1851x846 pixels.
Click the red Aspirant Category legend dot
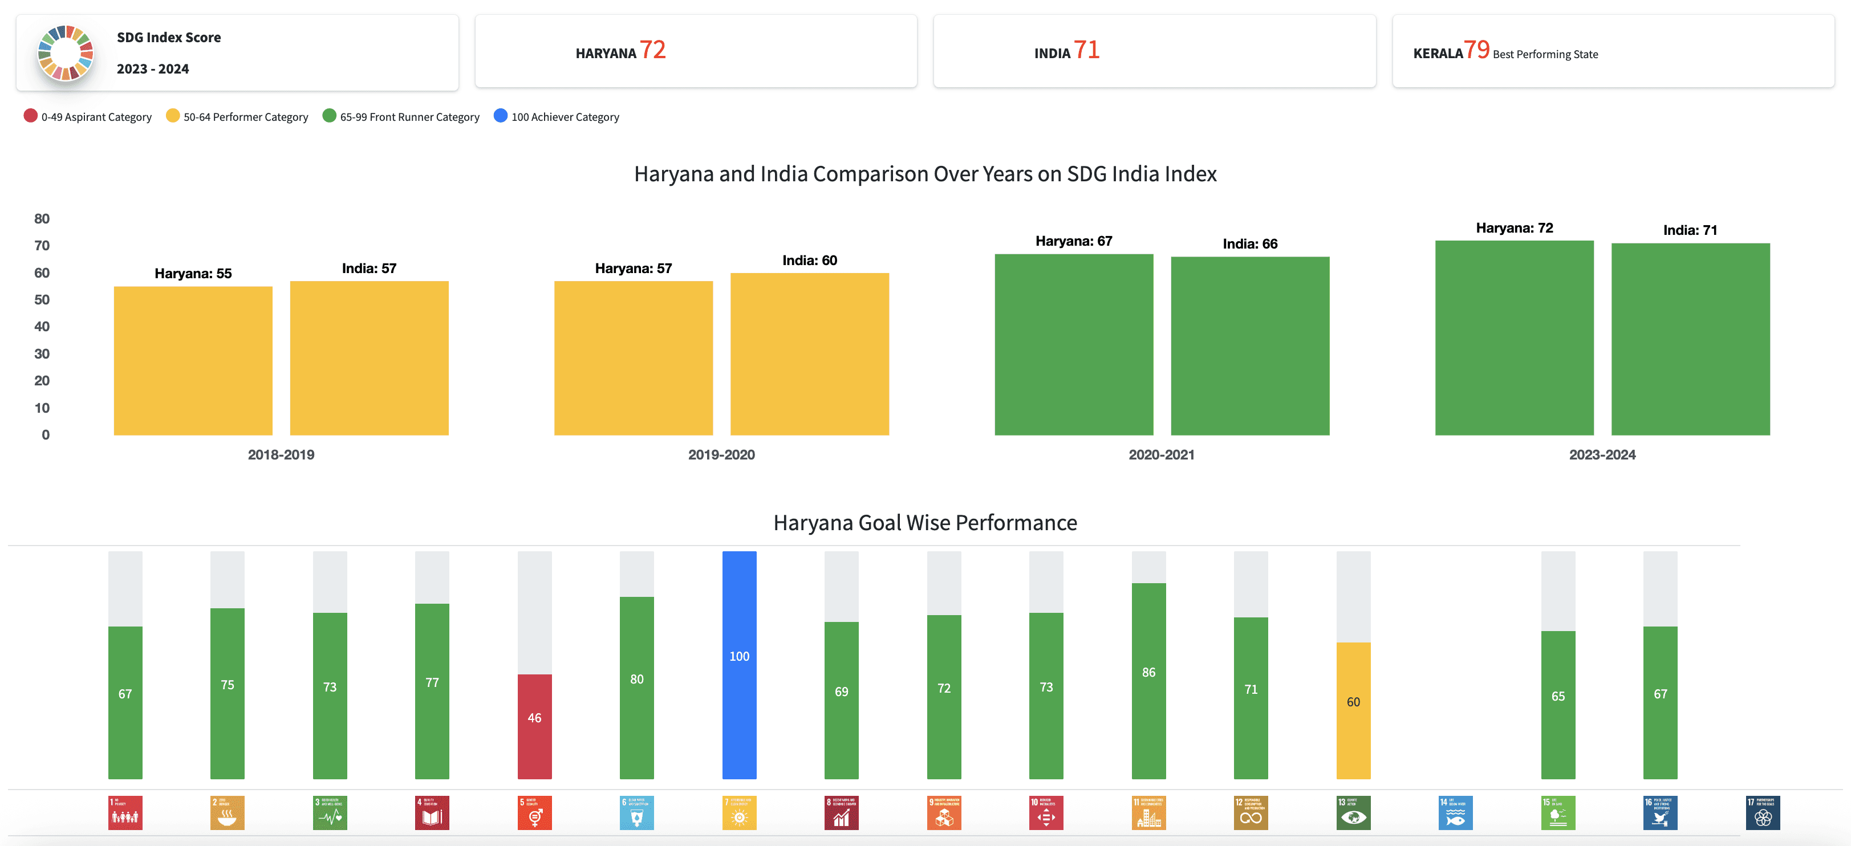pos(30,116)
